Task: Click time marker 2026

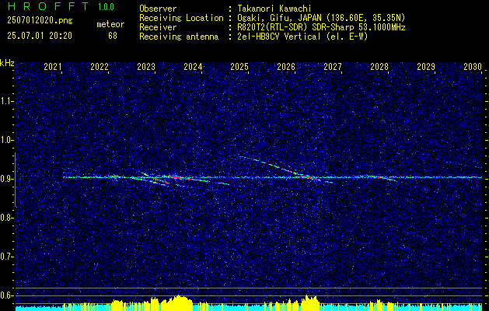Action: [x=286, y=66]
